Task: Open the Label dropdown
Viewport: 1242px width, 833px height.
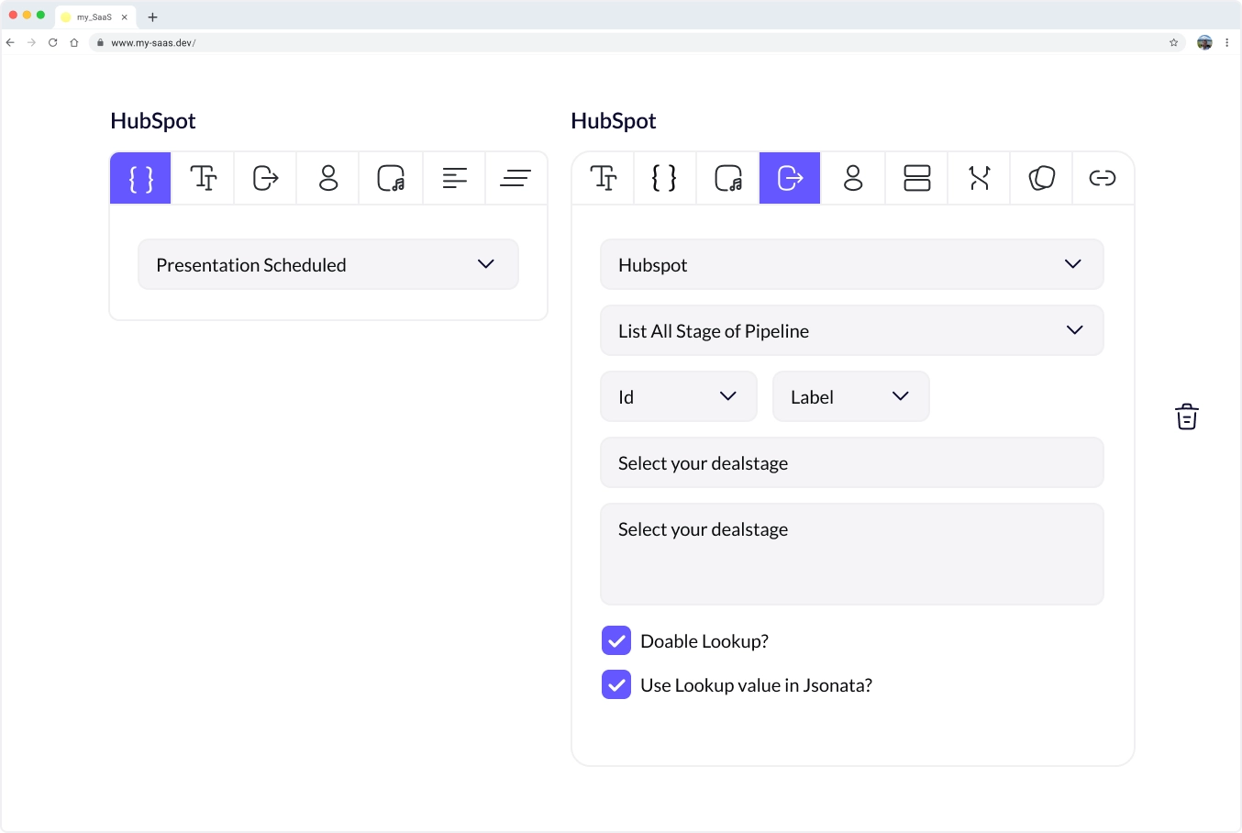Action: 850,396
